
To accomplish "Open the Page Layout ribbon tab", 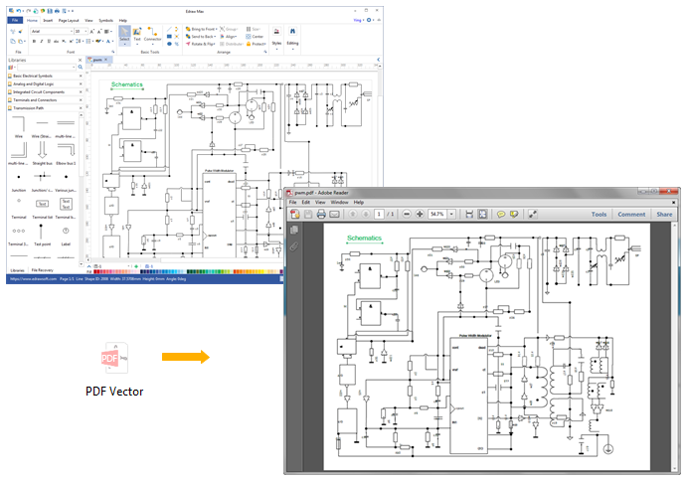I will (x=69, y=20).
